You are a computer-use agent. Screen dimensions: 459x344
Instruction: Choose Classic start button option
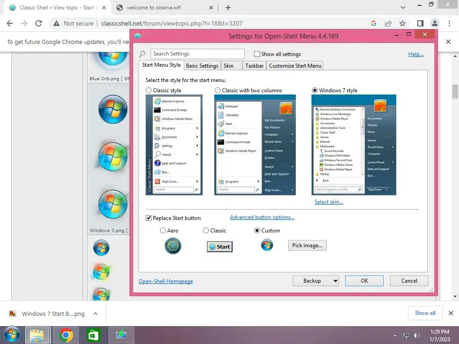[206, 231]
